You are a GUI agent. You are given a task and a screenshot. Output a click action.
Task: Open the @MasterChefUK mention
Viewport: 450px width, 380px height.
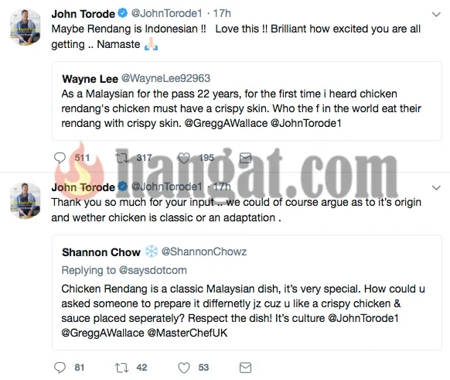point(187,333)
